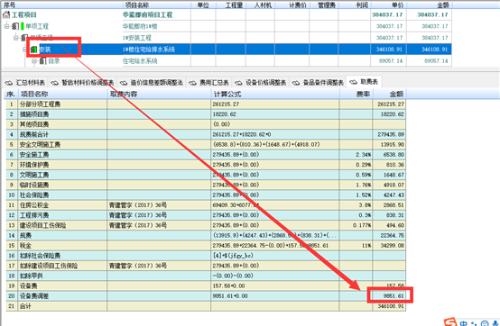Image resolution: width=500 pixels, height=326 pixels.
Task: Click the Sogou input method S logo
Action: pyautogui.click(x=450, y=321)
